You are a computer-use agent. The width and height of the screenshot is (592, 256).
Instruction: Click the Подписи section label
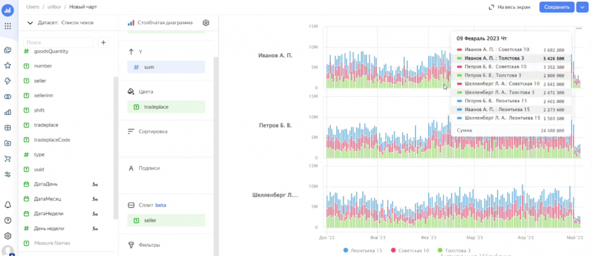pos(149,168)
